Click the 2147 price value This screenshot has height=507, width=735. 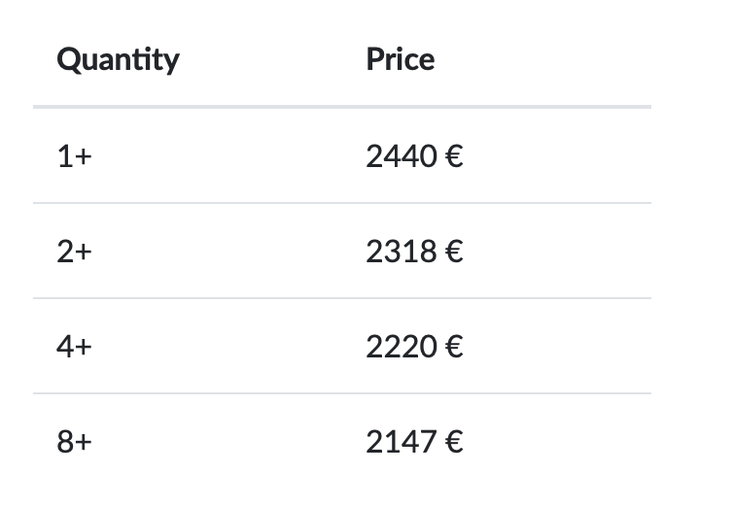pyautogui.click(x=402, y=442)
